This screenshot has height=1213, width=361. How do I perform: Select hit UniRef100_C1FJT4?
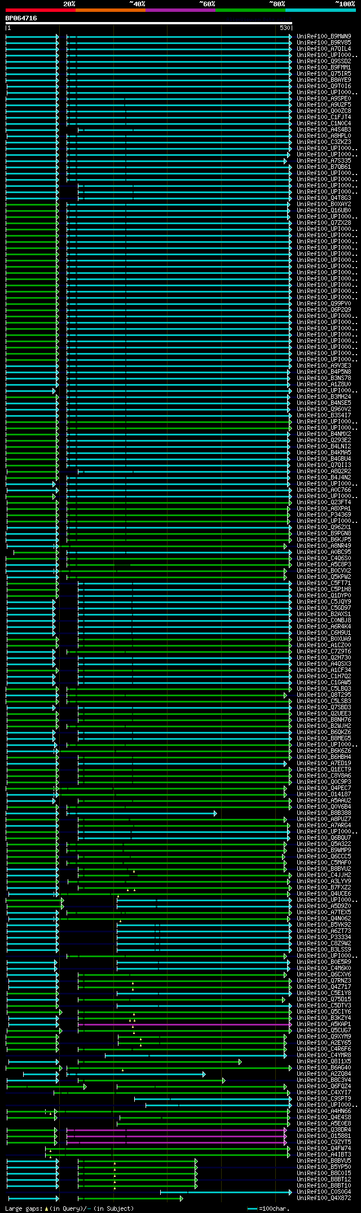pyautogui.click(x=324, y=117)
